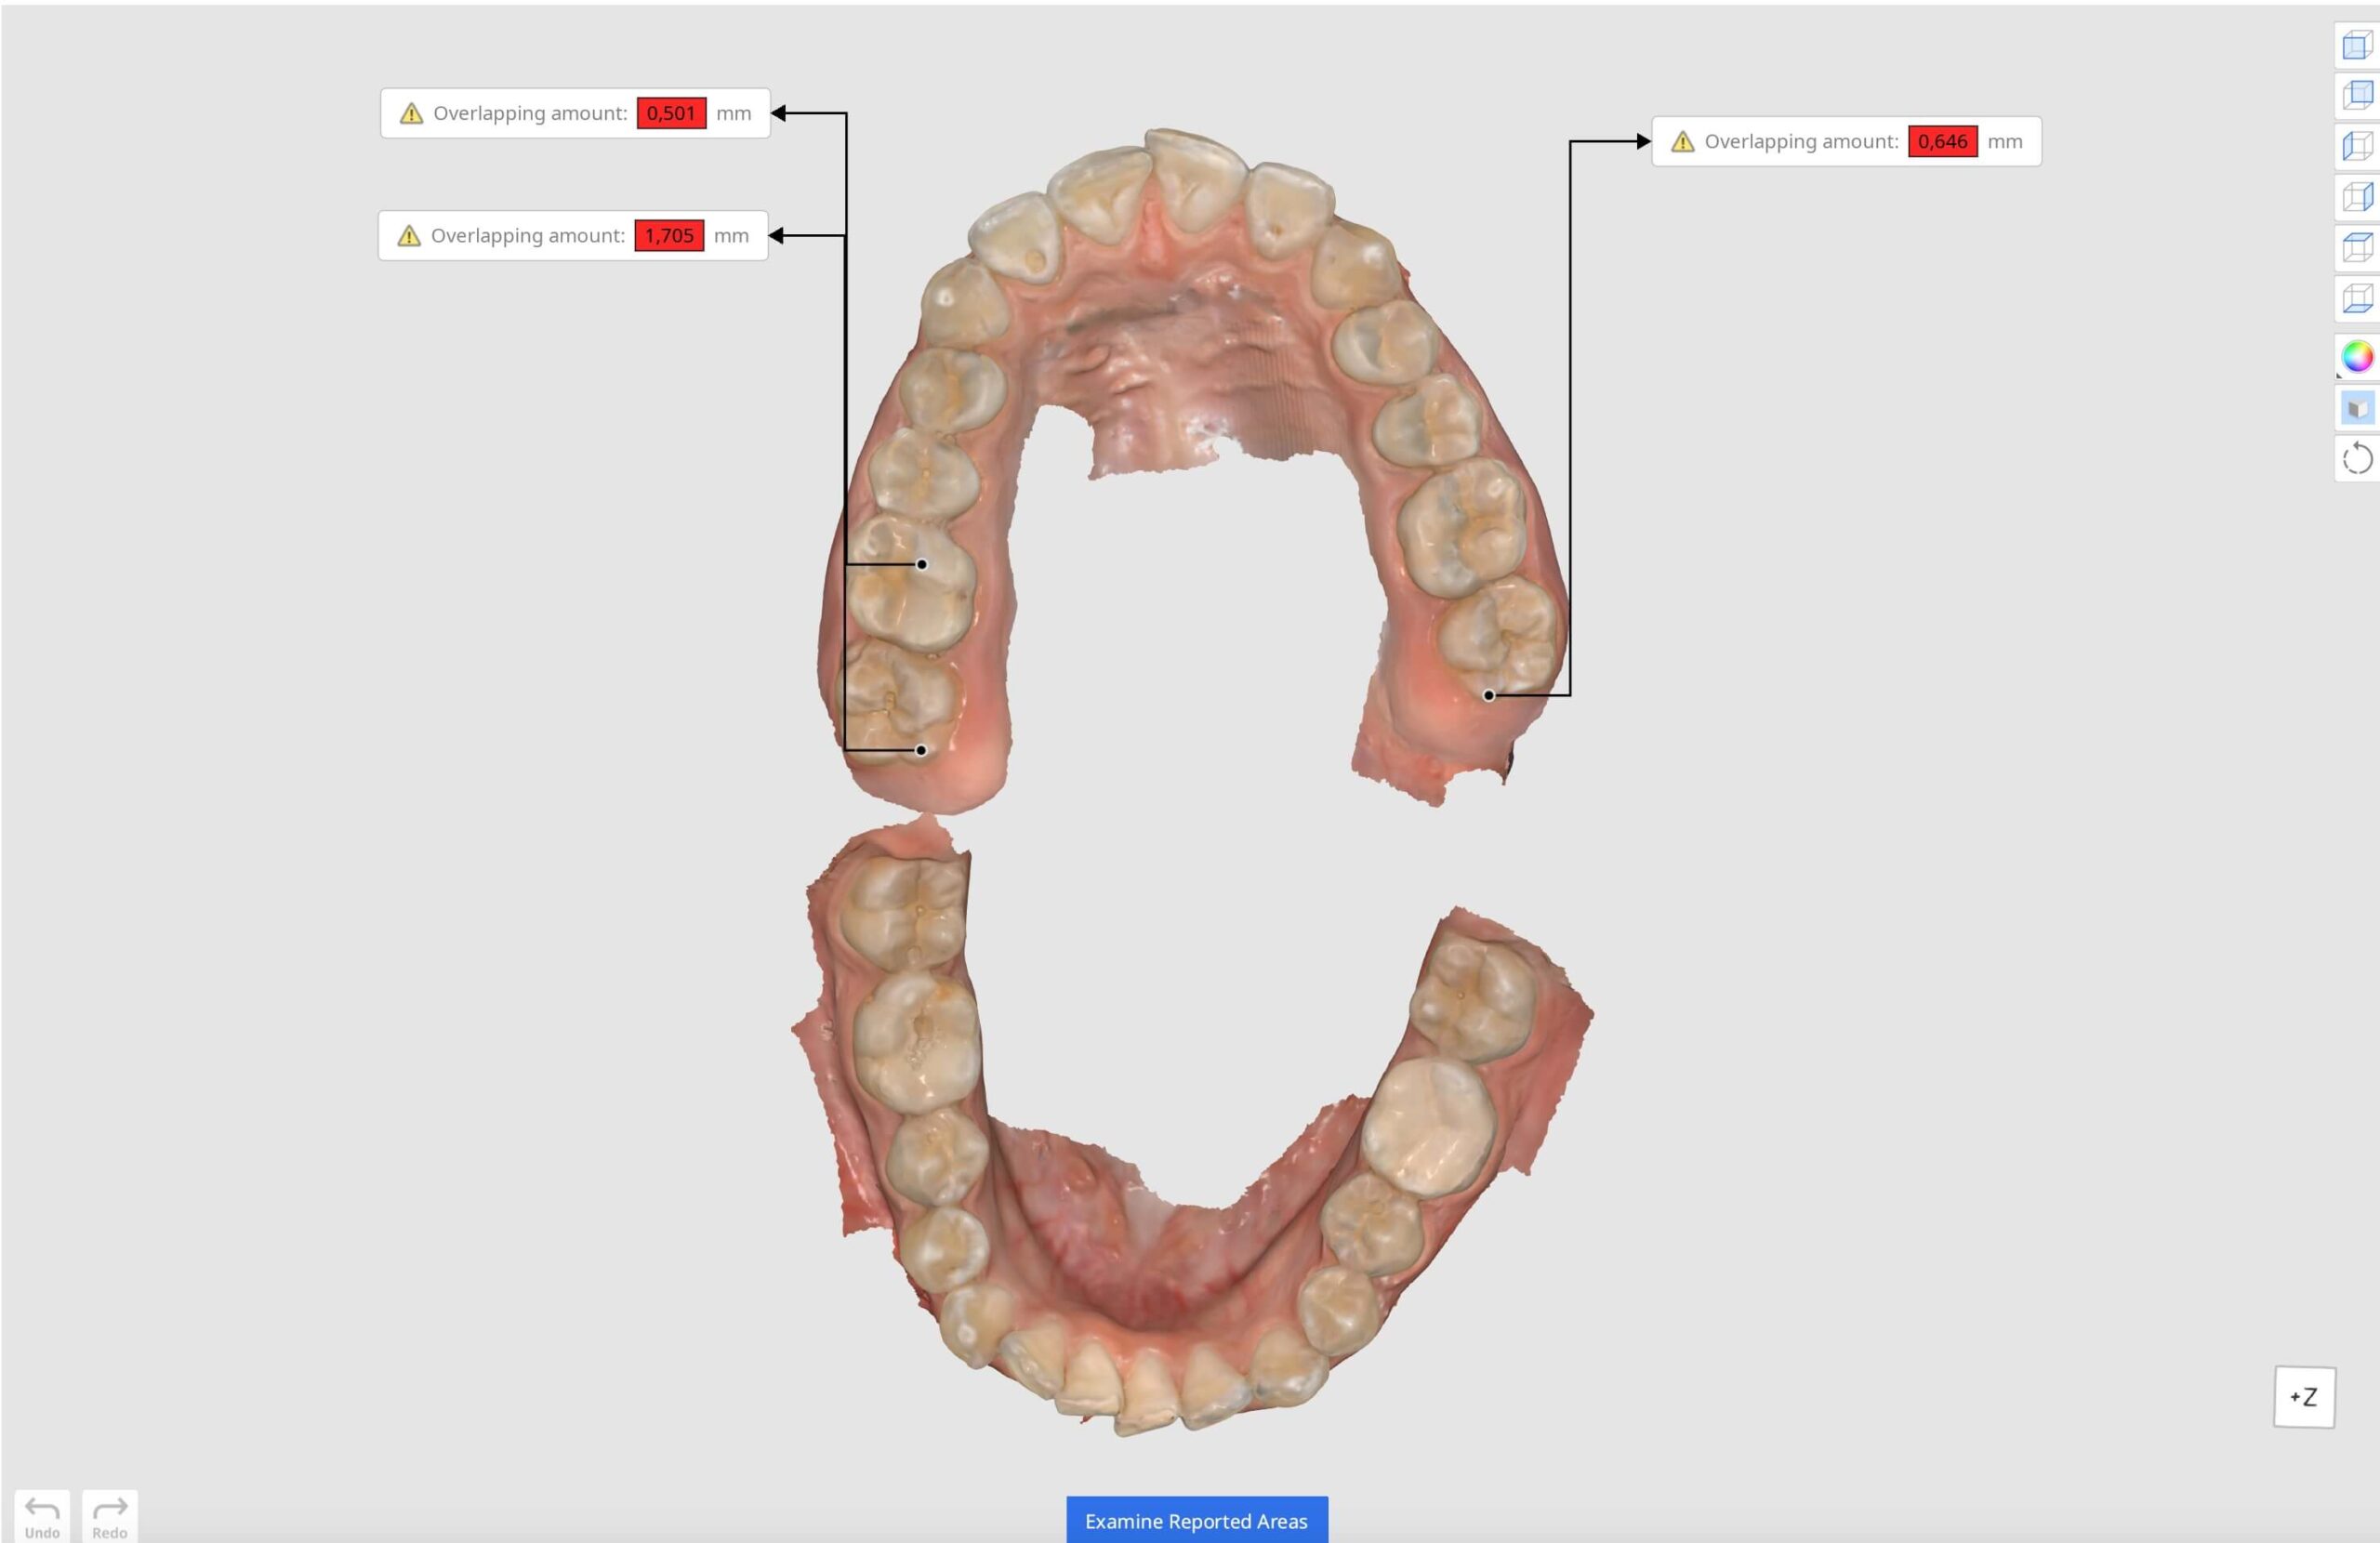The image size is (2380, 1543).
Task: Switch to back cube view
Action: (x=2357, y=95)
